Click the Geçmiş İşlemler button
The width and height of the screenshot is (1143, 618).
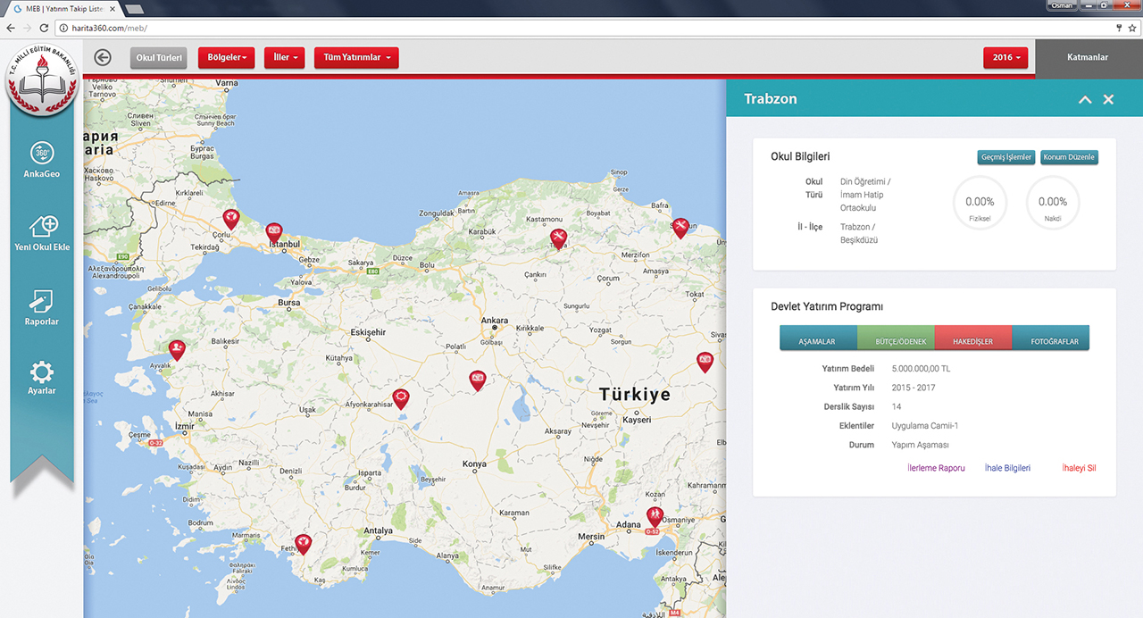point(1006,157)
